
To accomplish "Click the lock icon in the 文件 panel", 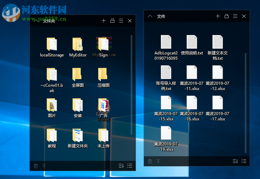I will 227,16.
